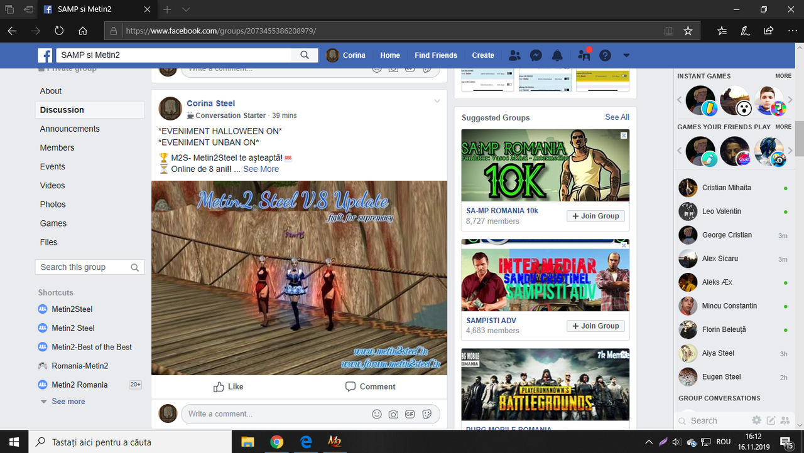Viewport: 804px width, 453px height.
Task: Open Friend Requests icon in top bar
Action: point(514,55)
